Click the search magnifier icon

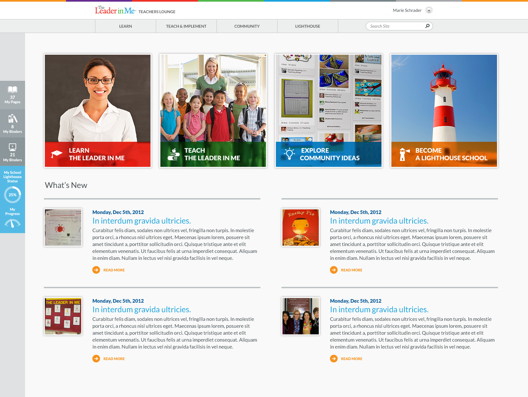point(427,26)
